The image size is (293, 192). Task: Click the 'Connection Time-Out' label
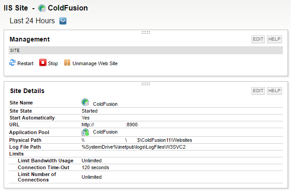click(x=44, y=167)
